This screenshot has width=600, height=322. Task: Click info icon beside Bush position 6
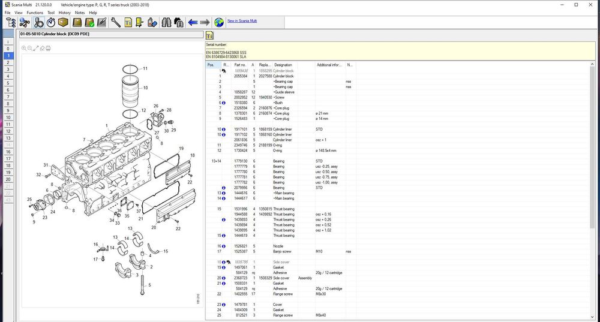pyautogui.click(x=223, y=103)
